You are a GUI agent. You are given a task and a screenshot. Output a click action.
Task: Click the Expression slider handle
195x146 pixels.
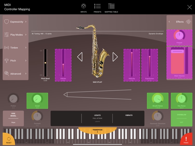click(x=149, y=57)
